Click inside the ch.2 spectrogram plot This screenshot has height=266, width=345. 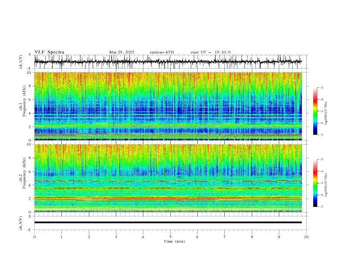(168, 178)
